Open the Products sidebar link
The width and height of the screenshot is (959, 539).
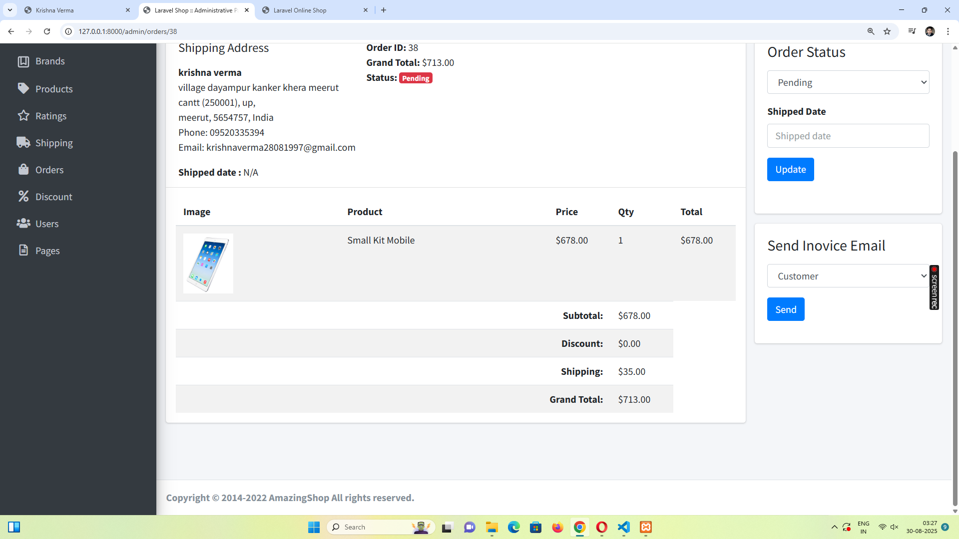click(x=54, y=89)
